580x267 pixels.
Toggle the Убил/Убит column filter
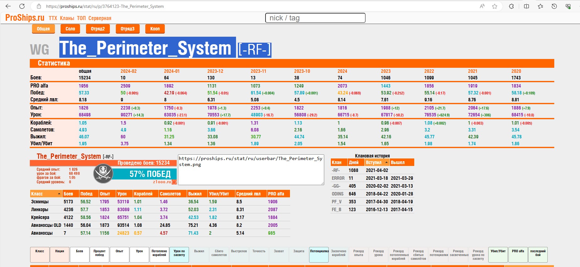pos(498,255)
